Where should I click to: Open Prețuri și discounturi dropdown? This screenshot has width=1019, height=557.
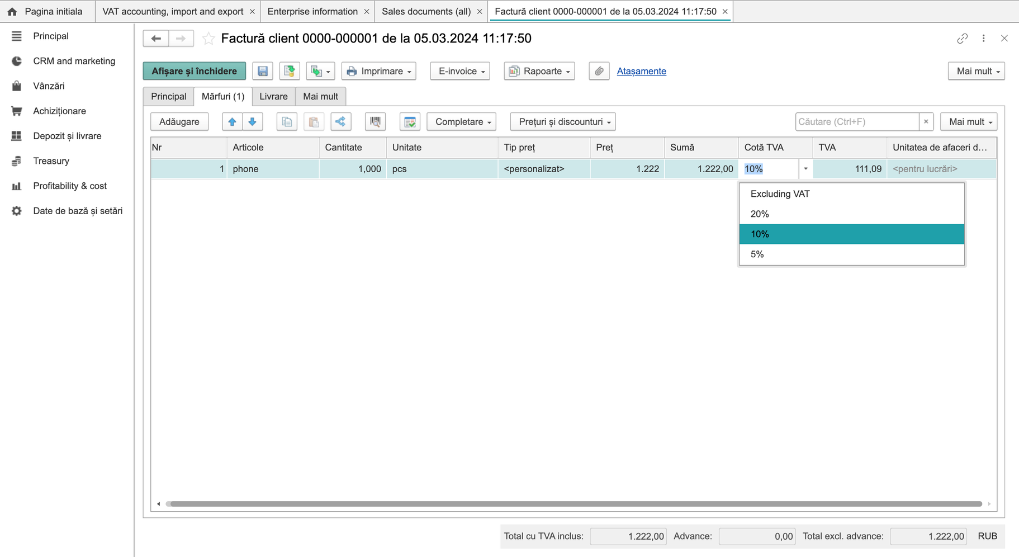(x=563, y=121)
